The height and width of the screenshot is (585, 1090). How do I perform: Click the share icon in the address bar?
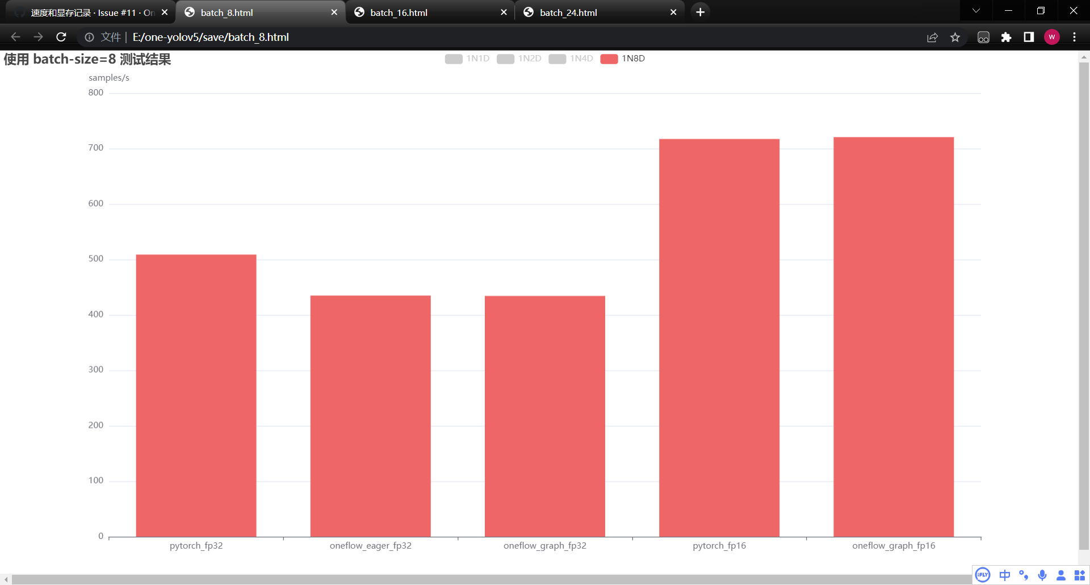933,37
